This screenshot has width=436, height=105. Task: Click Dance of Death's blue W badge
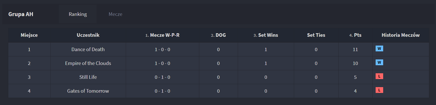[379, 49]
